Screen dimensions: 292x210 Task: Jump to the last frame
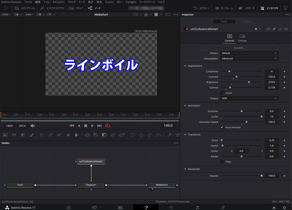[100, 126]
